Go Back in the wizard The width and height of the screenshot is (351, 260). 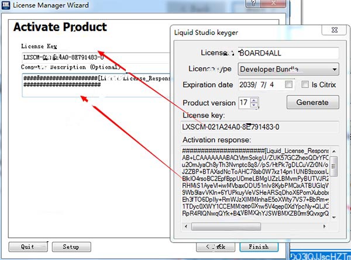coord(215,247)
